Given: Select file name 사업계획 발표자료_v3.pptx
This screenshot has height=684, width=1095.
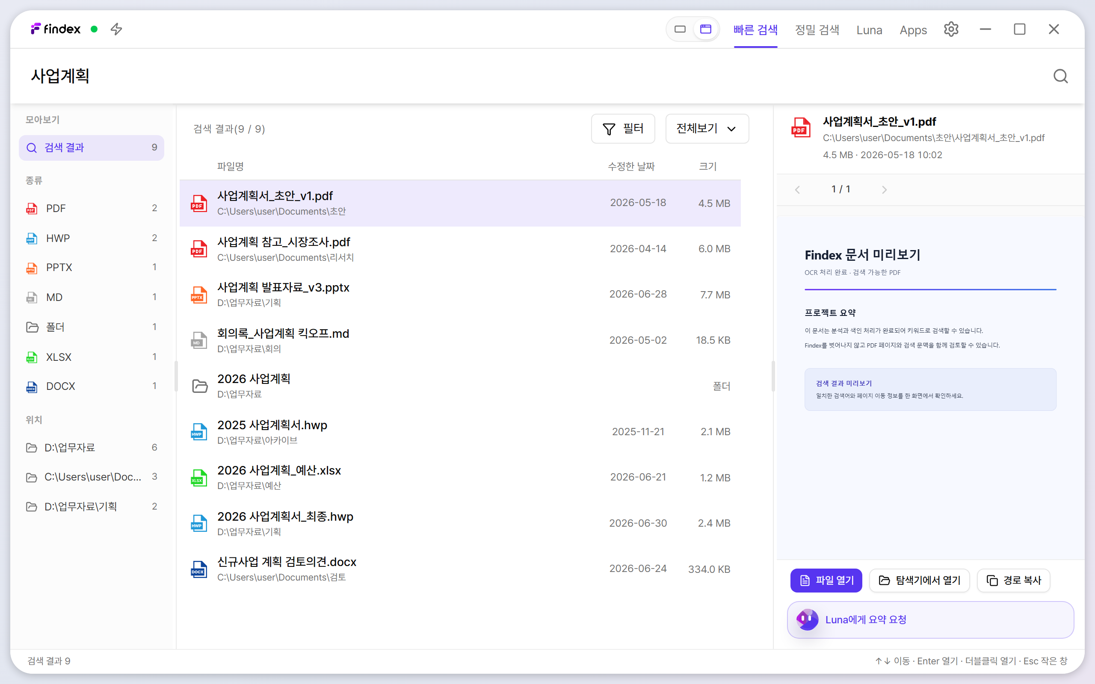Looking at the screenshot, I should point(283,287).
